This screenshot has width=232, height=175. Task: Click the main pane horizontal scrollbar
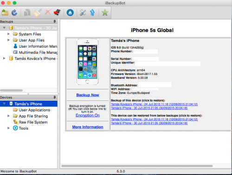click(x=137, y=166)
